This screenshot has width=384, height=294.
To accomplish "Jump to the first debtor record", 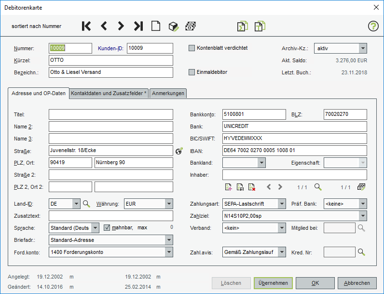I will click(86, 26).
